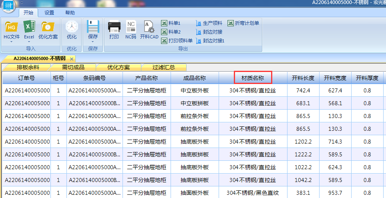Sort by 订单号 column header
This screenshot has height=198, width=386.
[x=26, y=78]
